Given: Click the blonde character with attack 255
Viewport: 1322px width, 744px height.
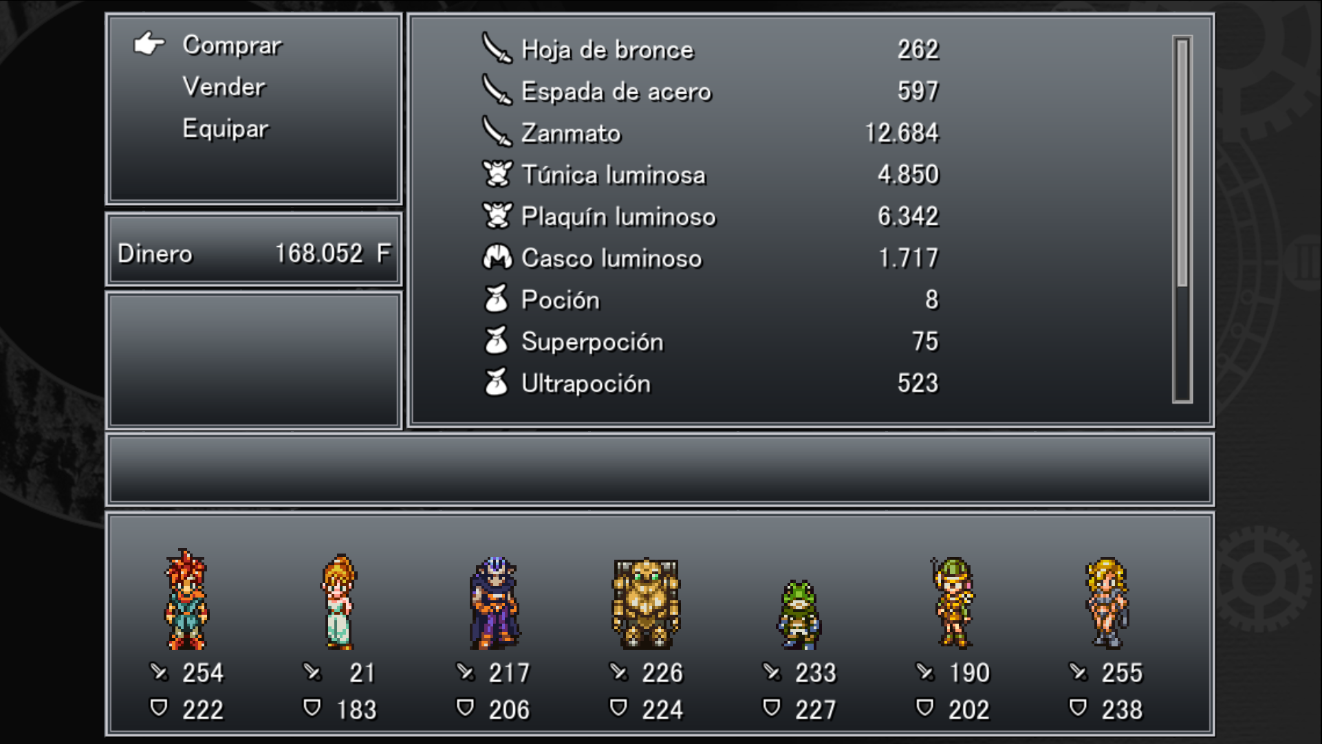Looking at the screenshot, I should click(x=1107, y=603).
